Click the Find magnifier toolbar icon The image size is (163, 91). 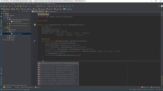coord(24,6)
